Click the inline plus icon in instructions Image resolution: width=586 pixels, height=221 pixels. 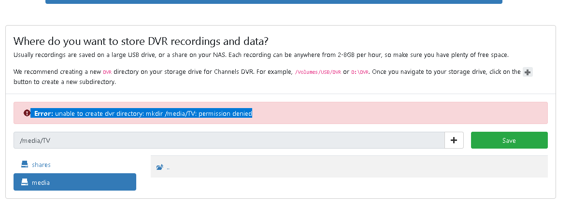(x=528, y=72)
